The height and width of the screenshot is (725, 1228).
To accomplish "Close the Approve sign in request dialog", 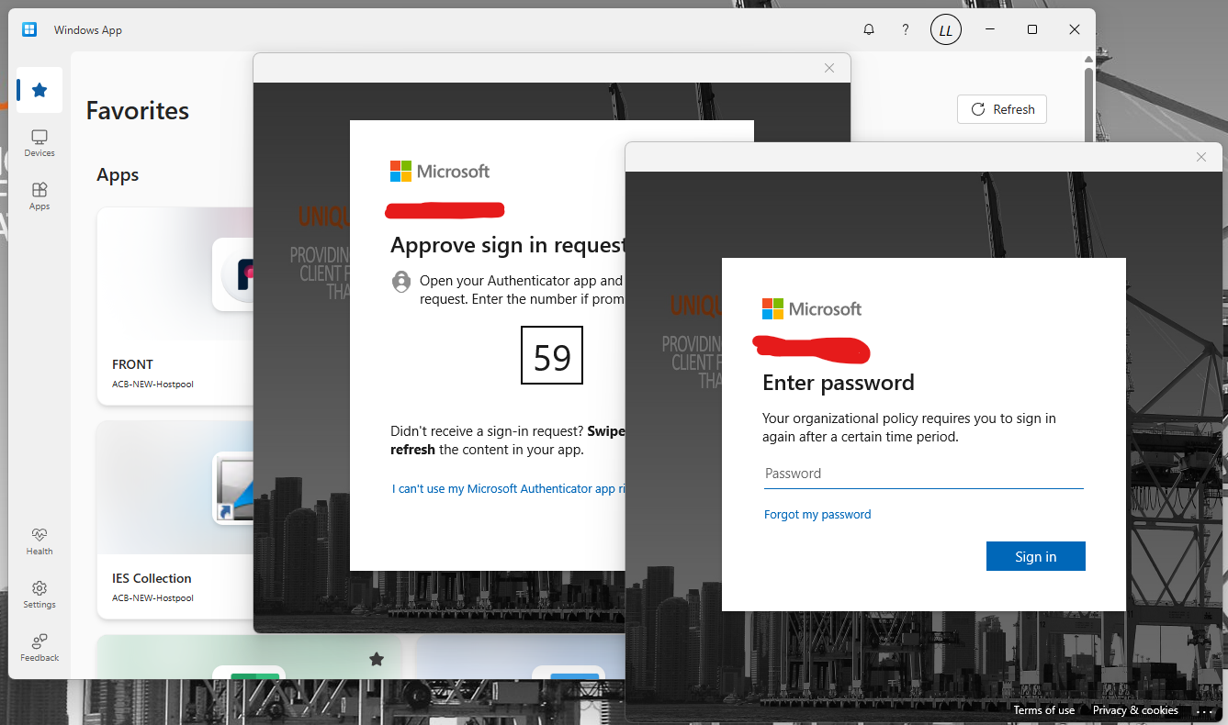I will (829, 68).
